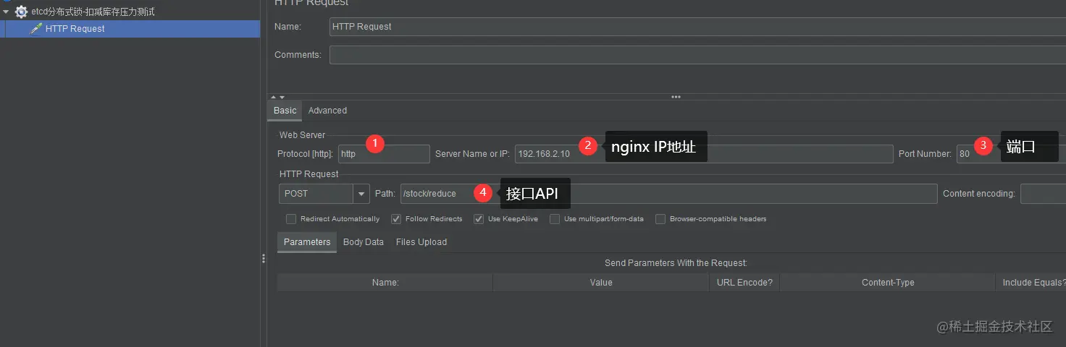Uncheck Use KeepAlive checkbox

[x=479, y=219]
